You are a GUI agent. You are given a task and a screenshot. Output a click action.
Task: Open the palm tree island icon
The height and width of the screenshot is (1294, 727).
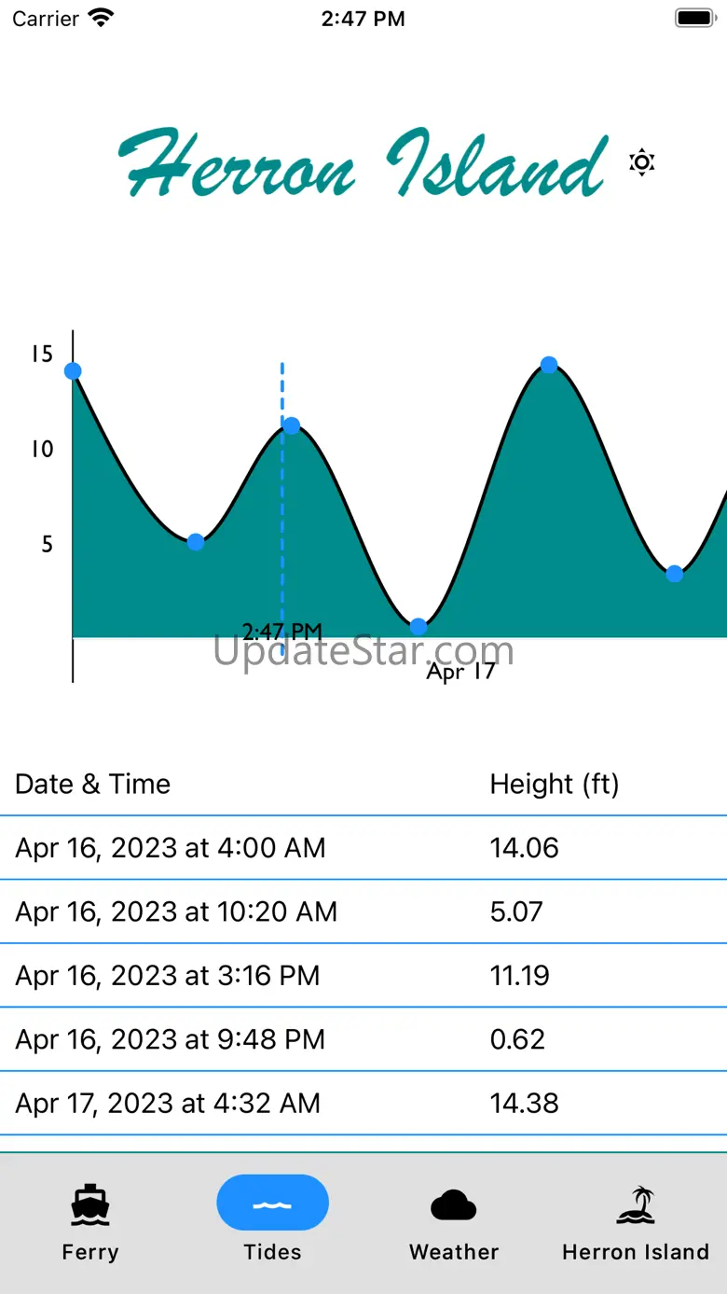click(636, 1204)
